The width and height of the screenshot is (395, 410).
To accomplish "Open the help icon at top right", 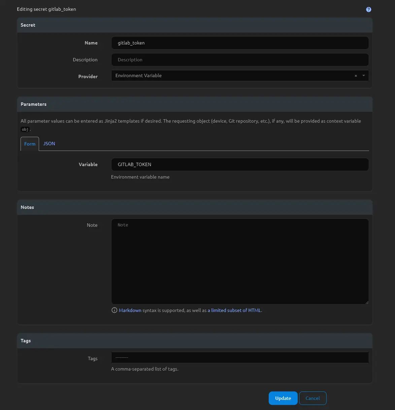I will (368, 9).
